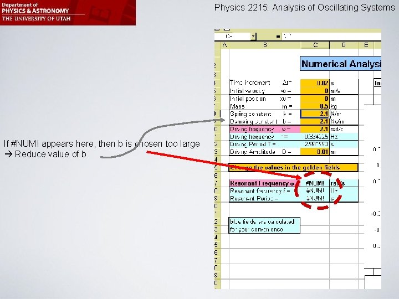The width and height of the screenshot is (399, 299).
Task: Select the Driving Amplitude value 0.01
Action: click(315, 152)
